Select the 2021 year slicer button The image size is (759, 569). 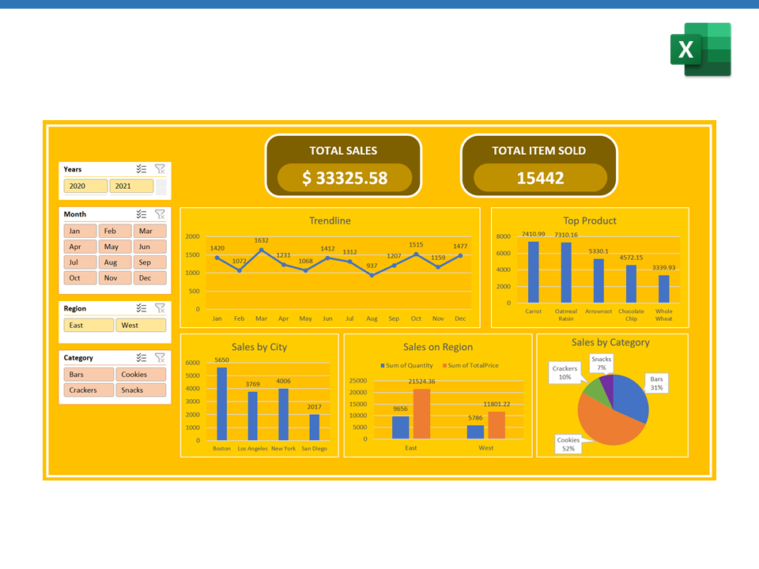130,187
